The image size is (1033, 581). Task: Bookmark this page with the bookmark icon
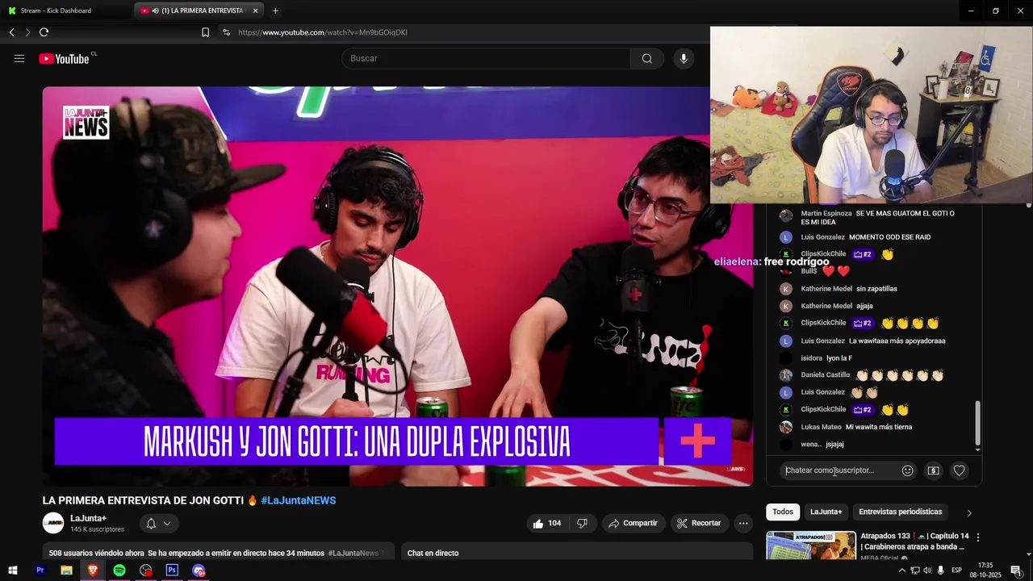(x=205, y=32)
